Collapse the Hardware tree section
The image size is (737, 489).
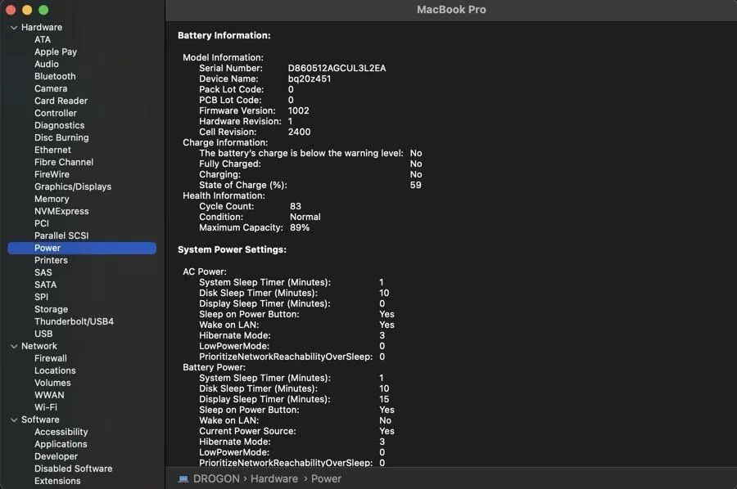click(13, 27)
